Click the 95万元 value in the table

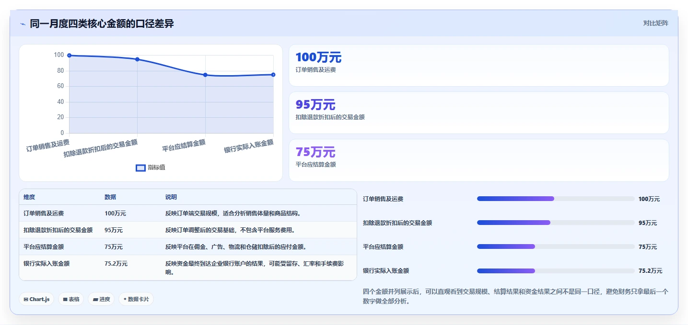pyautogui.click(x=114, y=230)
